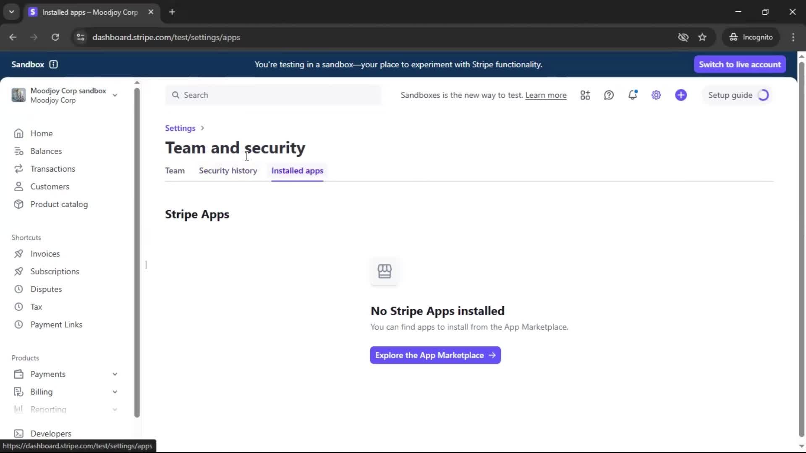Switch to the Security history tab

coord(228,171)
